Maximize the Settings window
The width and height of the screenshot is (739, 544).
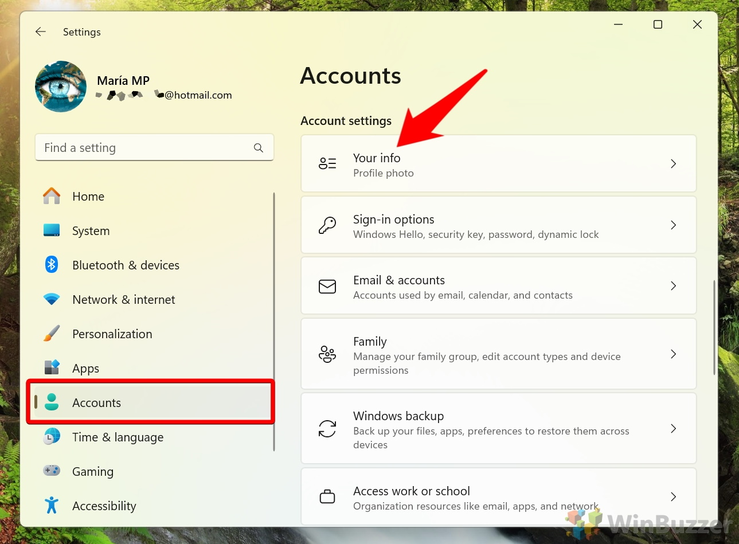click(658, 25)
